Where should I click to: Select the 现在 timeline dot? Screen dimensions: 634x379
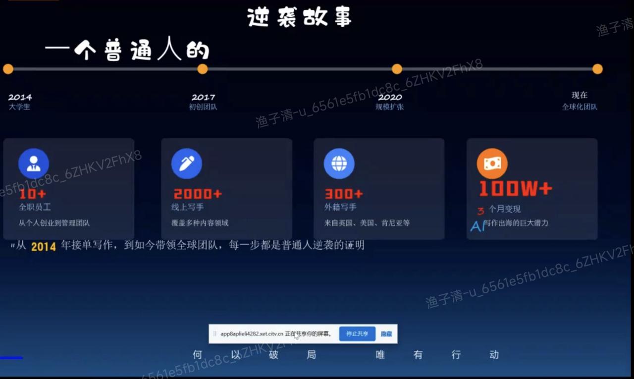[597, 69]
